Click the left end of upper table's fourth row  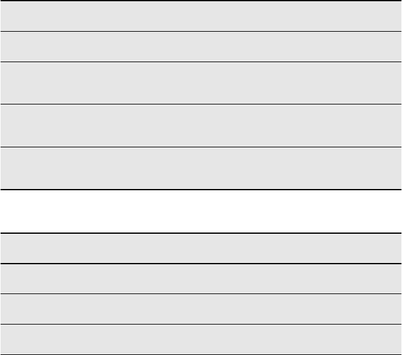click(x=9, y=125)
